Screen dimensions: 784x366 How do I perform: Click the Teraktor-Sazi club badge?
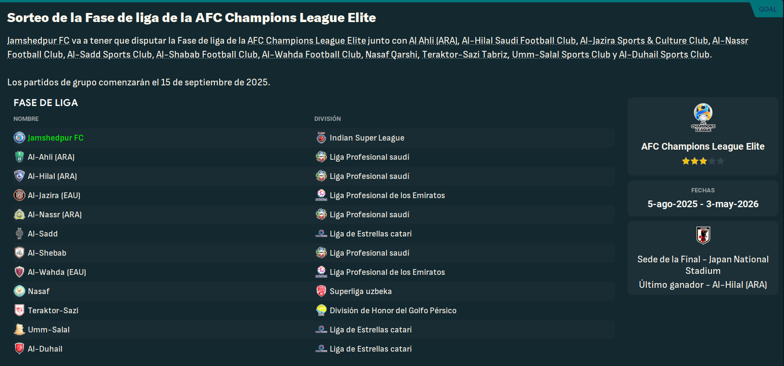pos(19,310)
